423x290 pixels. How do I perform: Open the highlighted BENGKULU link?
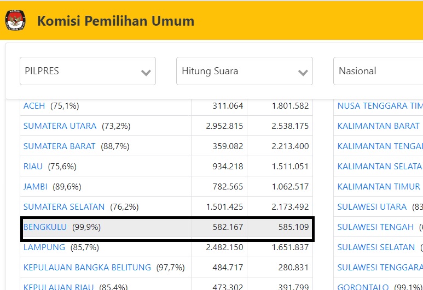pos(45,227)
